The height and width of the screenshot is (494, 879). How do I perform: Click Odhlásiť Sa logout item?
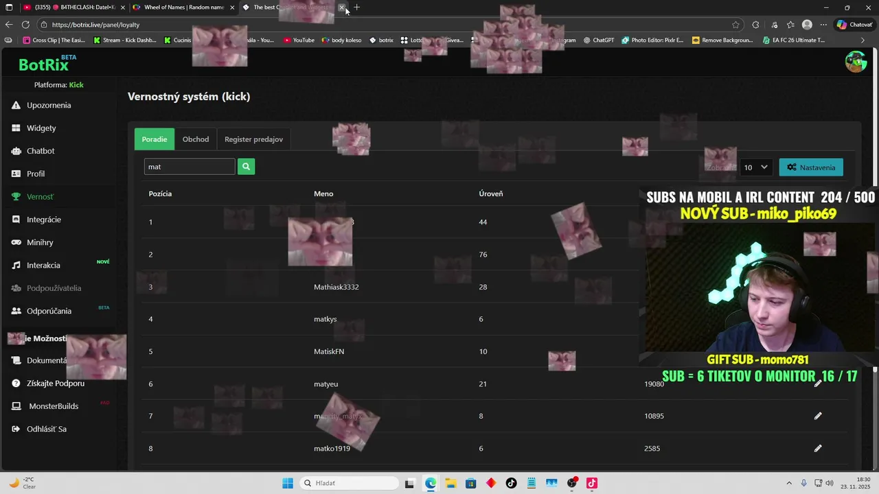[x=47, y=429]
